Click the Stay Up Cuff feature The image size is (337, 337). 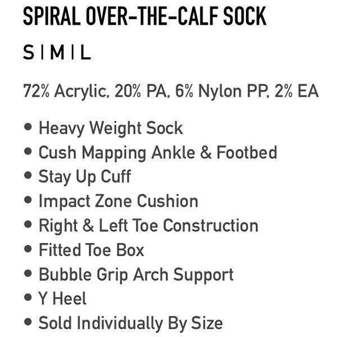pos(84,176)
